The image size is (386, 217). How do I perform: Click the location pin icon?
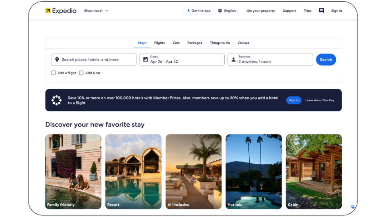[x=57, y=59]
